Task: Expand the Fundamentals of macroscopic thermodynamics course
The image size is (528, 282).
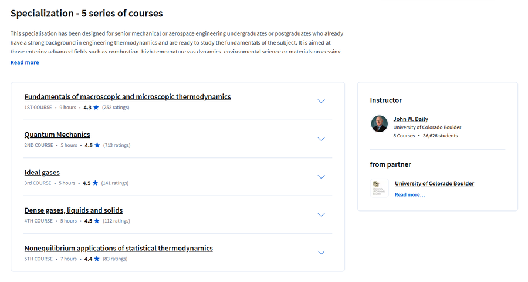Action: [321, 101]
